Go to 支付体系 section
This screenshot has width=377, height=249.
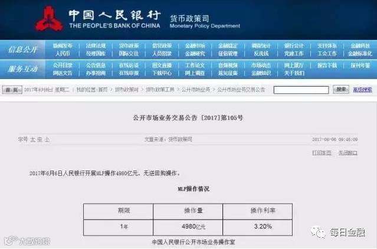(x=327, y=45)
